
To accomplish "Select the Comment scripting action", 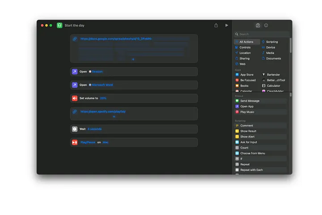I will coord(261,125).
